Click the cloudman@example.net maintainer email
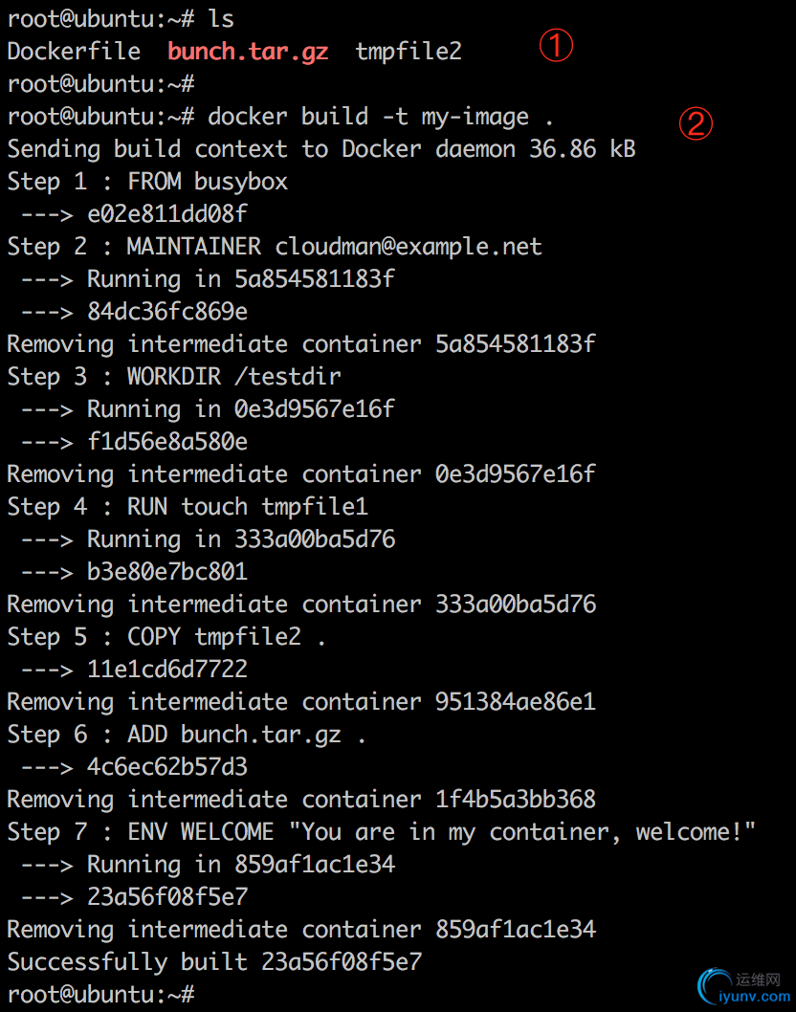The width and height of the screenshot is (796, 1012). 408,247
